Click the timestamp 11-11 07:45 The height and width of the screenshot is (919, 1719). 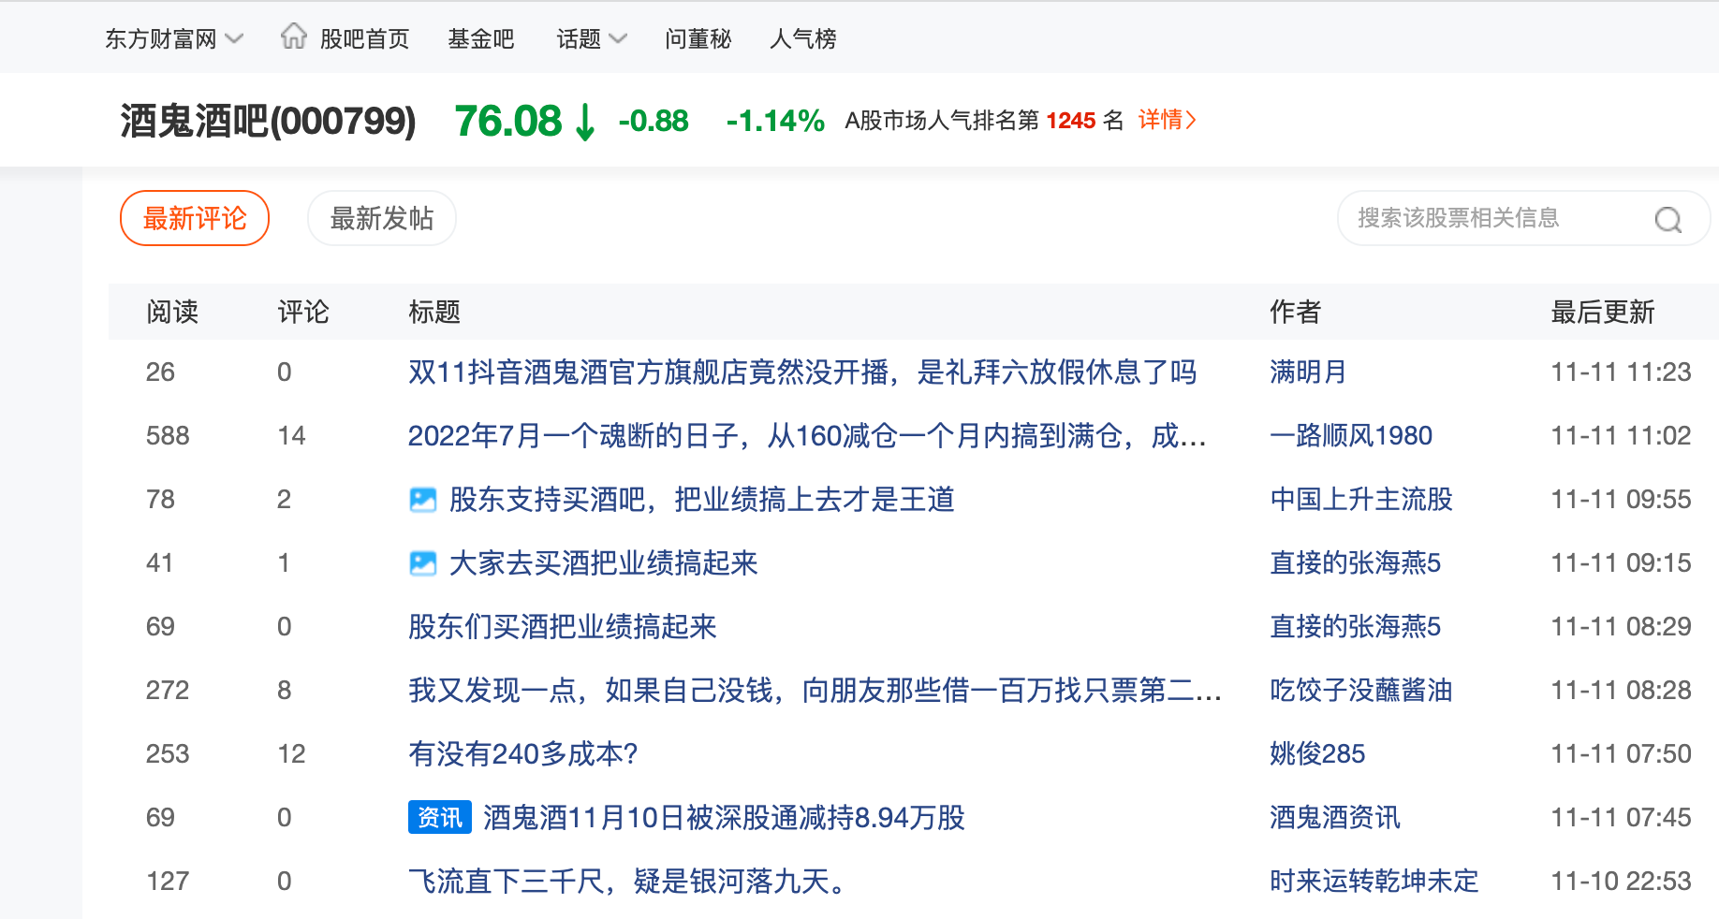coord(1621,818)
